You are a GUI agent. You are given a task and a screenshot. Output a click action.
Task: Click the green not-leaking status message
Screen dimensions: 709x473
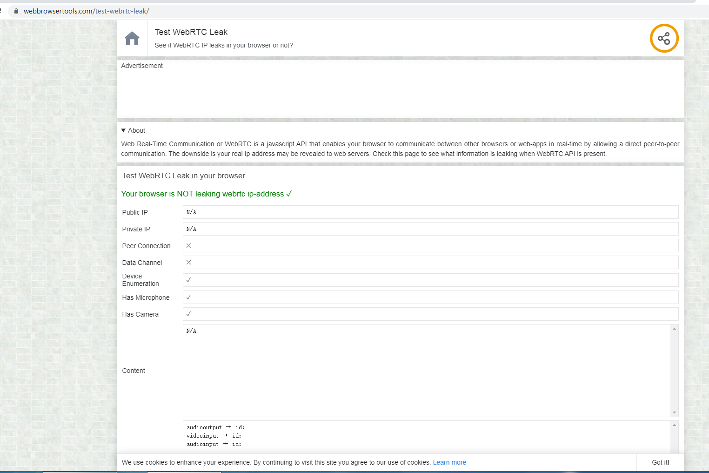pos(206,194)
